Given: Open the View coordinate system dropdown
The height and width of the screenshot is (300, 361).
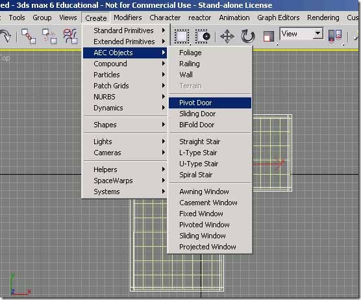Looking at the screenshot, I should point(318,34).
